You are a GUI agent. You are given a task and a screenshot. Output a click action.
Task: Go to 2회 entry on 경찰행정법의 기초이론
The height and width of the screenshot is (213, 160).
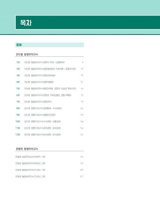click(x=49, y=69)
